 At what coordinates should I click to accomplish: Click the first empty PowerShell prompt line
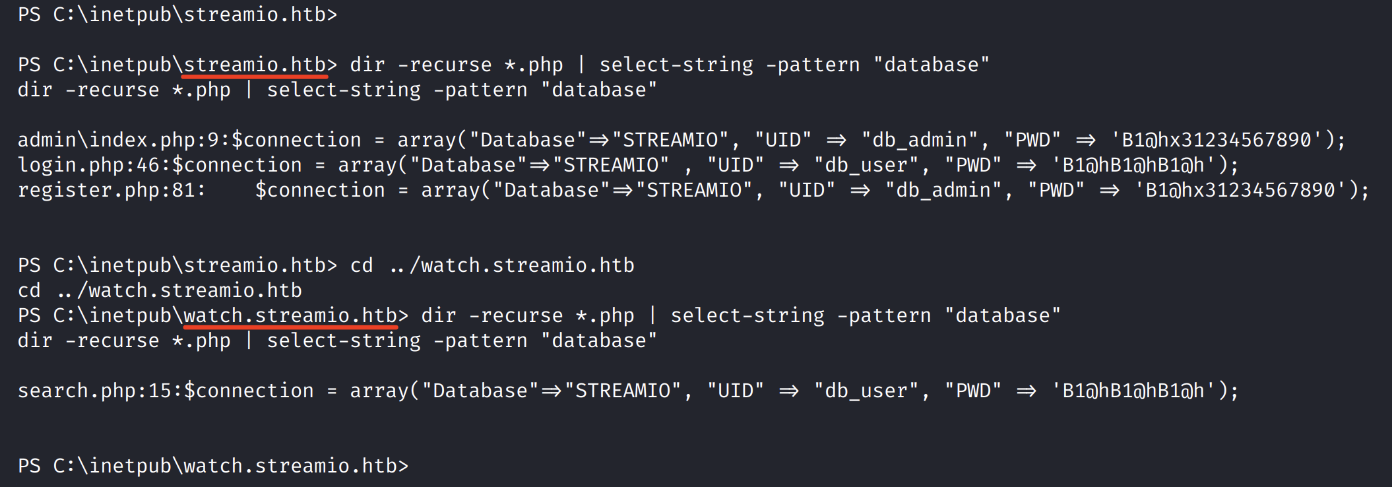pyautogui.click(x=177, y=15)
